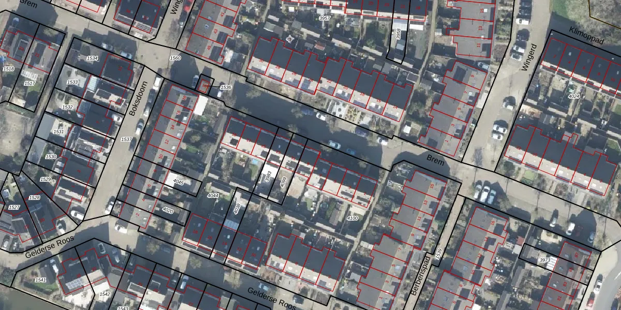This screenshot has height=310, width=621.
Task: Select parcel label 3973
Action: pyautogui.click(x=544, y=259)
